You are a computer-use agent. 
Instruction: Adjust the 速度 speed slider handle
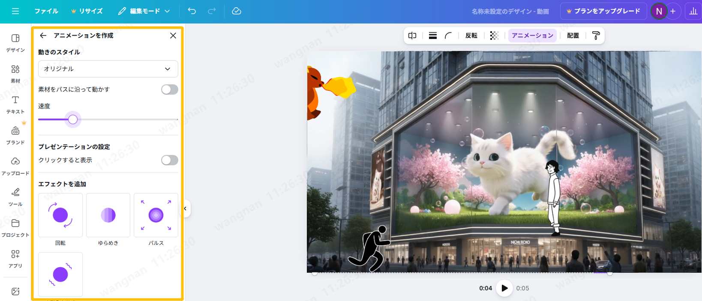tap(73, 119)
